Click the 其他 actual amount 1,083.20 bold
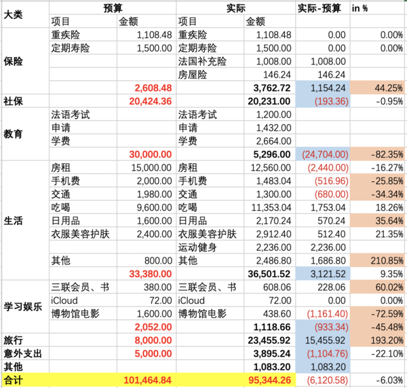The image size is (407, 388). tap(270, 366)
